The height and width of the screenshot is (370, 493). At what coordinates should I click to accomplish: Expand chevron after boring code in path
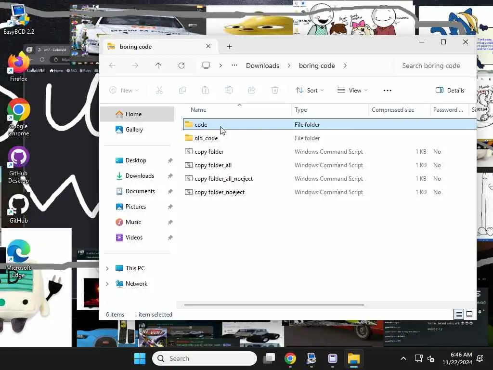click(x=345, y=66)
